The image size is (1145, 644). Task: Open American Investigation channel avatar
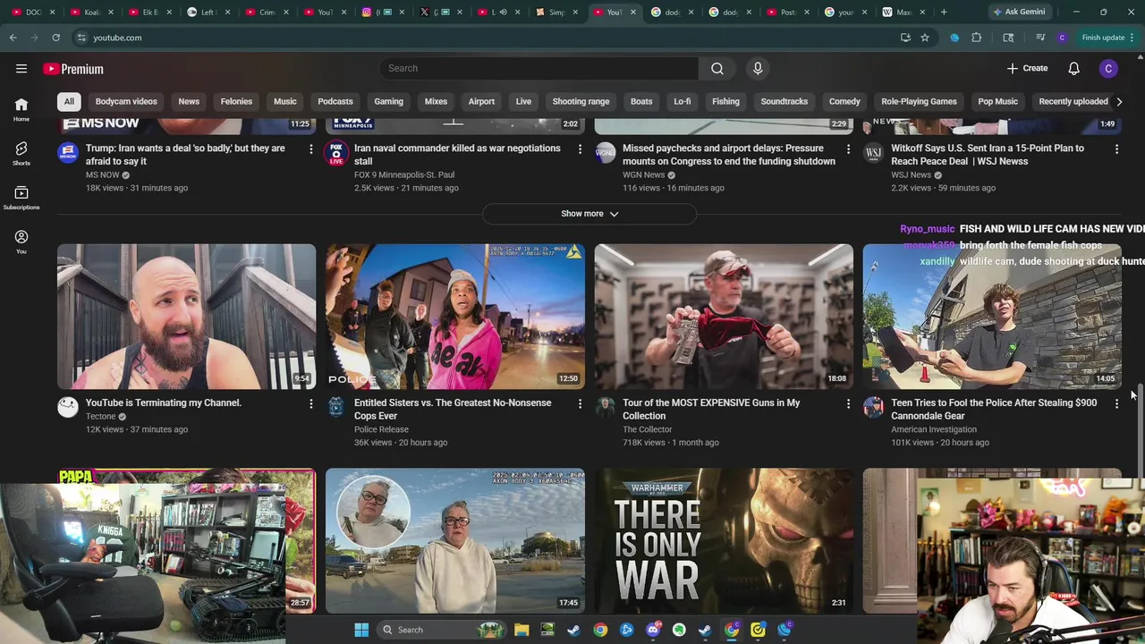pyautogui.click(x=873, y=407)
